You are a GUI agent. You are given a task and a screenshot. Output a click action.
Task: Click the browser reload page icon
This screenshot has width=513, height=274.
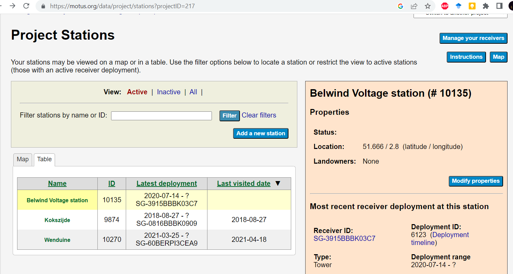click(x=26, y=6)
